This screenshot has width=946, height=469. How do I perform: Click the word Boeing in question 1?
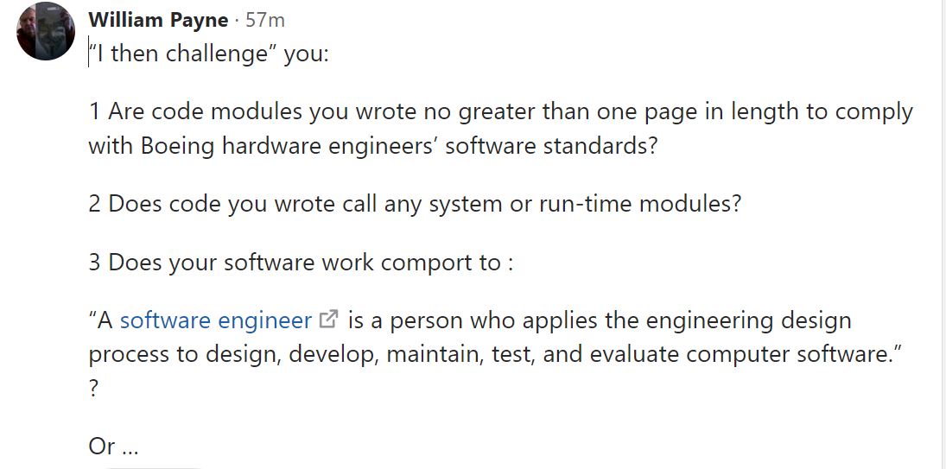(x=177, y=147)
